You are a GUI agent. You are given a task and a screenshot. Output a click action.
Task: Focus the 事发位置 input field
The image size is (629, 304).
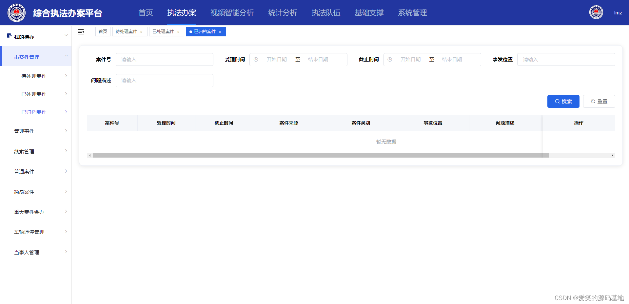pos(566,60)
